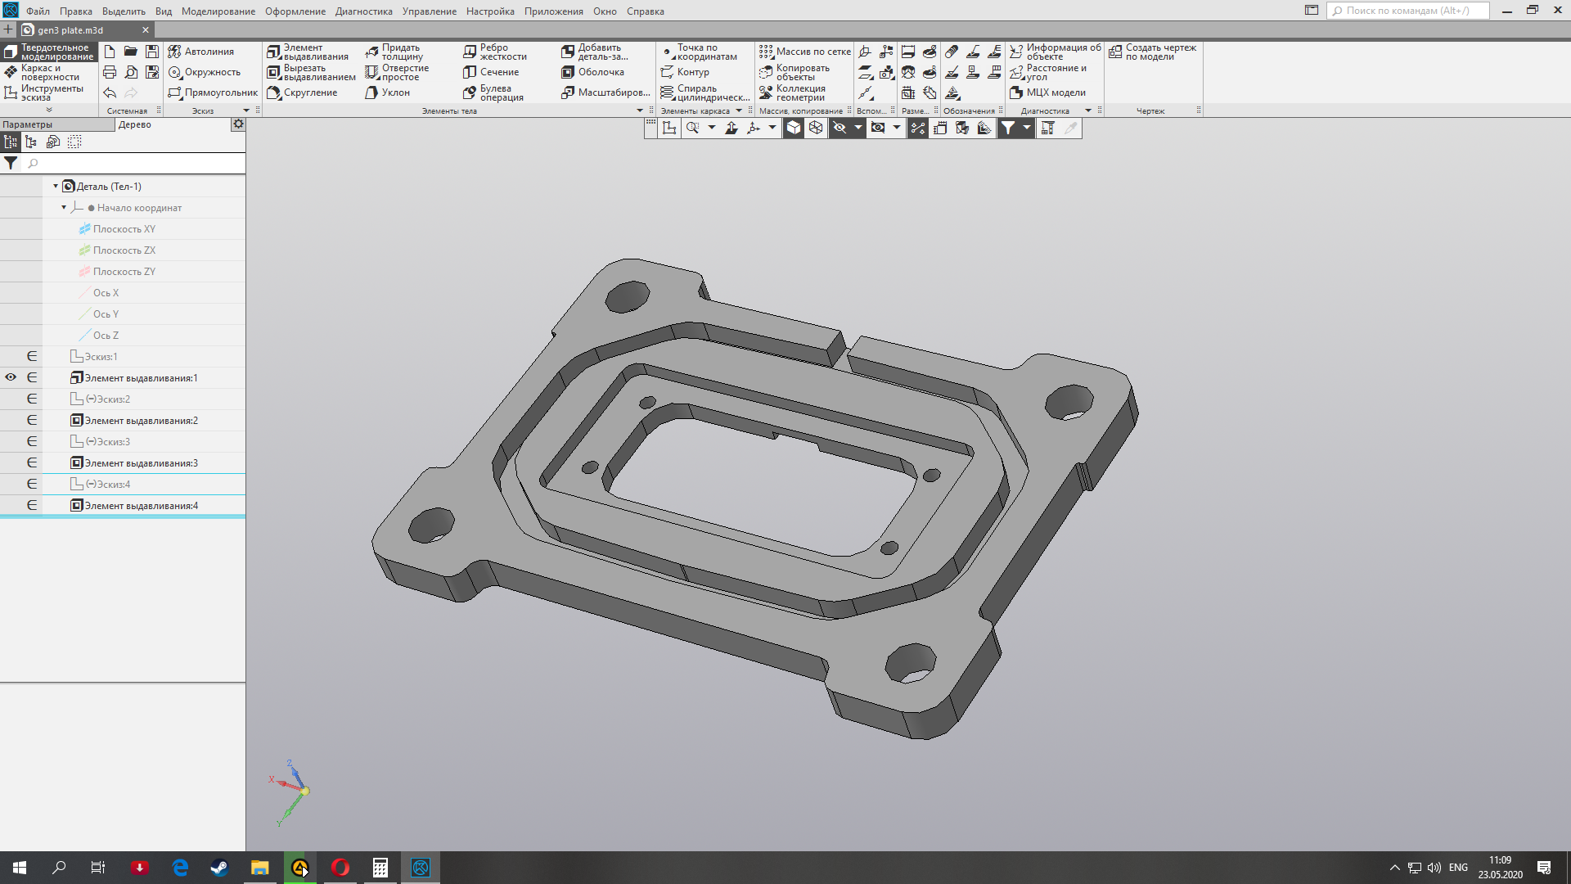Collapse the Начало координат node

tap(64, 207)
